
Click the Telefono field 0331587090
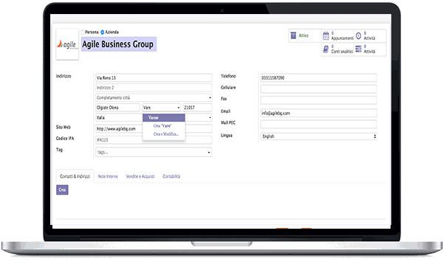318,77
